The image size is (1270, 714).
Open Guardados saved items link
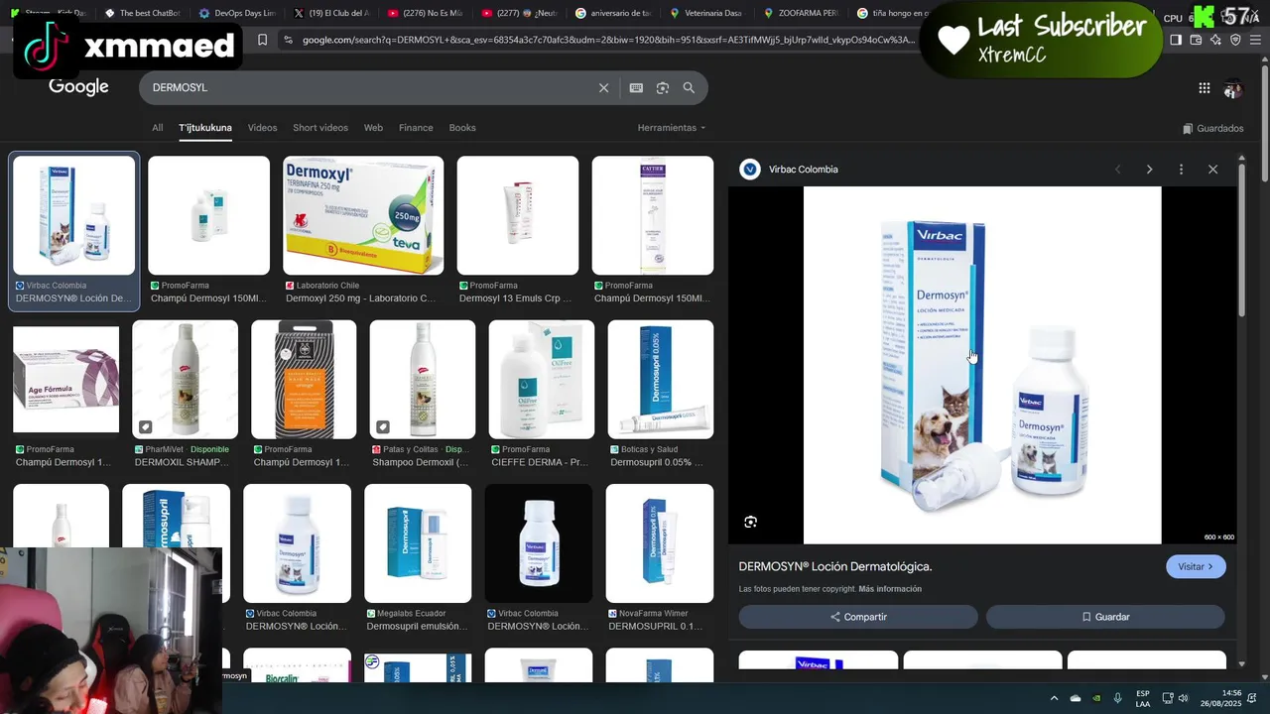(1213, 128)
